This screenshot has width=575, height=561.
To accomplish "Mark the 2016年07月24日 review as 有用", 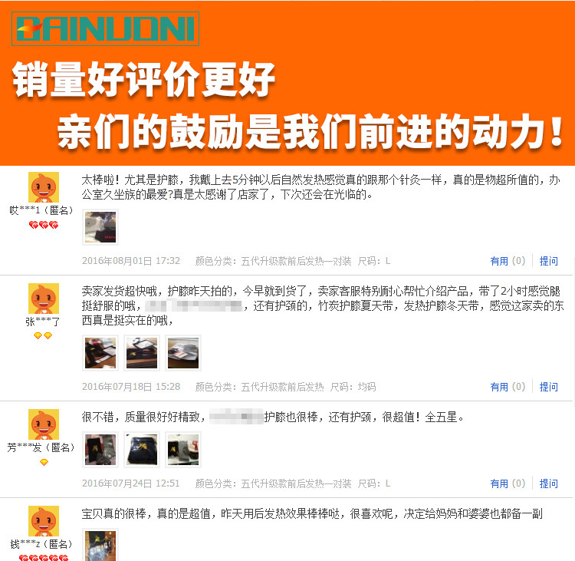I will 508,483.
